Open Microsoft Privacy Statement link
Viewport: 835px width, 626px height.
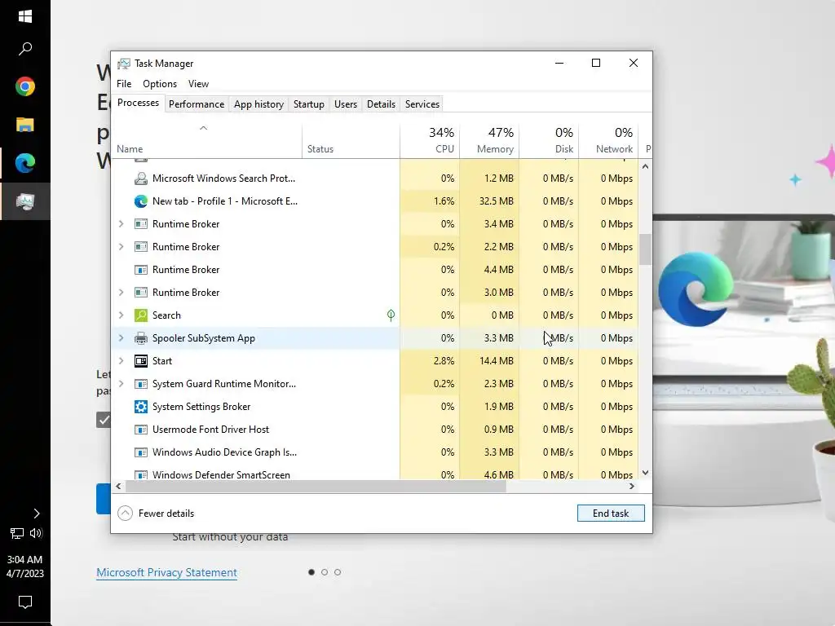166,572
